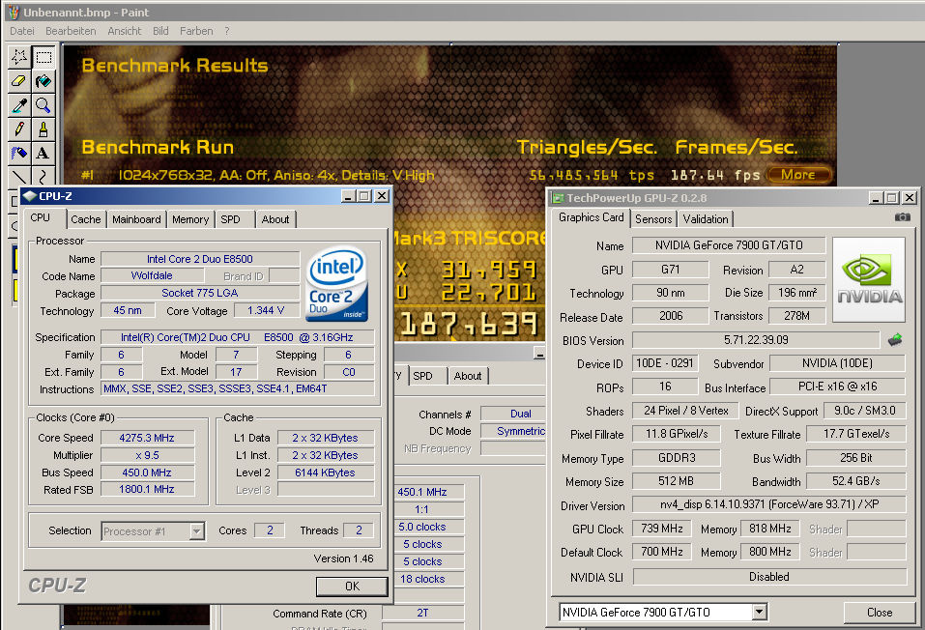Viewport: 925px width, 630px height.
Task: Click the GPU-Z screenshot camera icon
Action: 902,217
